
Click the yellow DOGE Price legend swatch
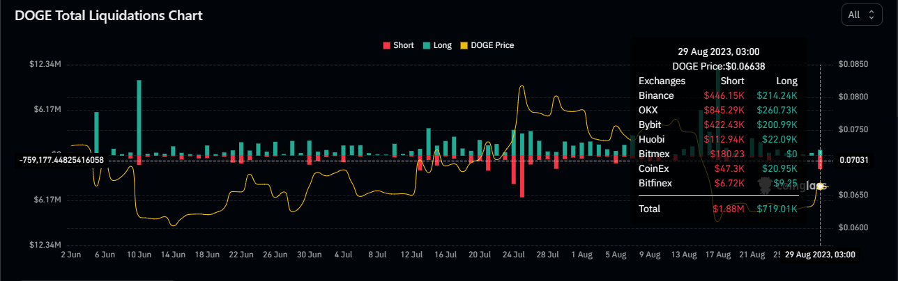pyautogui.click(x=464, y=45)
